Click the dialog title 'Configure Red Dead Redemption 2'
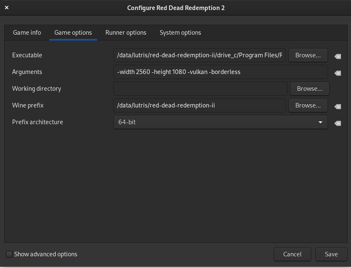351x268 pixels. [176, 8]
